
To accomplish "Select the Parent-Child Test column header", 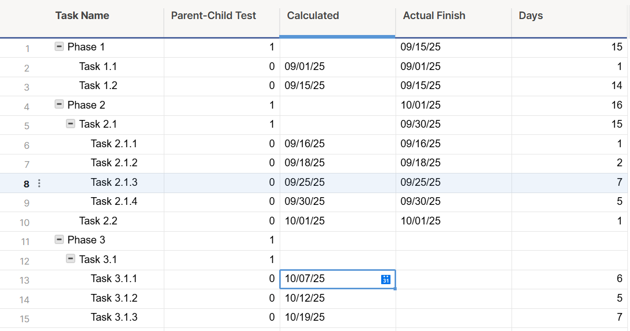I will click(x=213, y=15).
